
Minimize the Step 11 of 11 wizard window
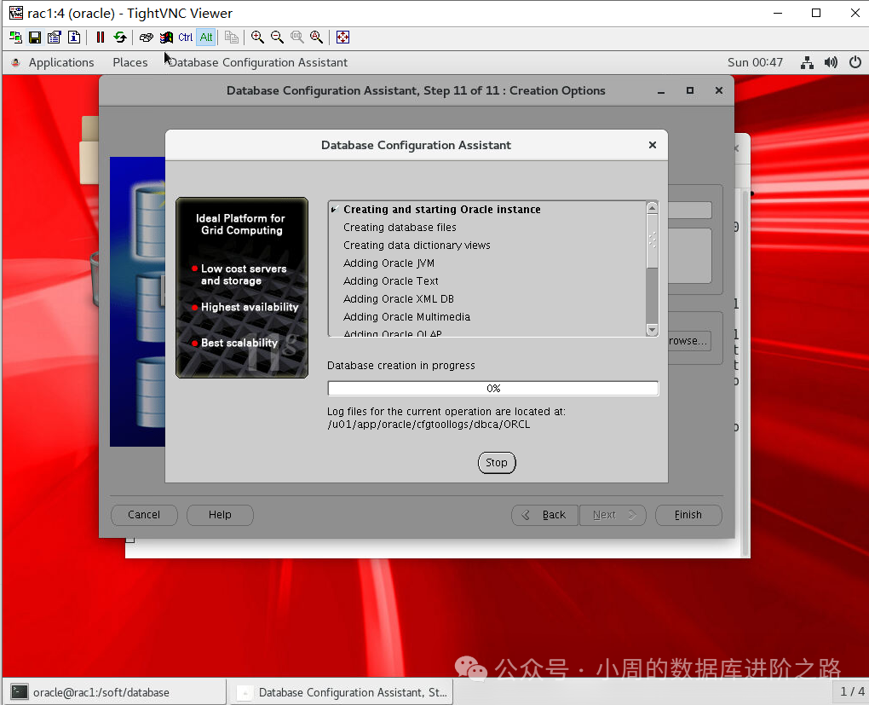tap(661, 91)
